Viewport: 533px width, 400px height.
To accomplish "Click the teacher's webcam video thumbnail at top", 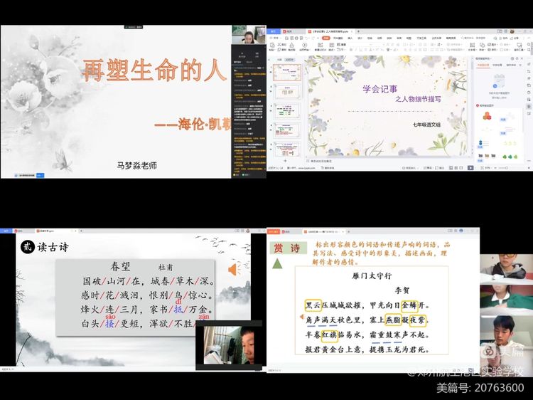I will pyautogui.click(x=248, y=36).
